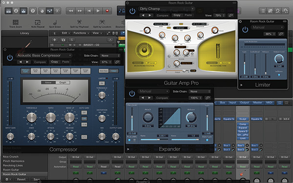The image size is (293, 183).
Task: Click the Revert button in Library
Action: [21, 179]
